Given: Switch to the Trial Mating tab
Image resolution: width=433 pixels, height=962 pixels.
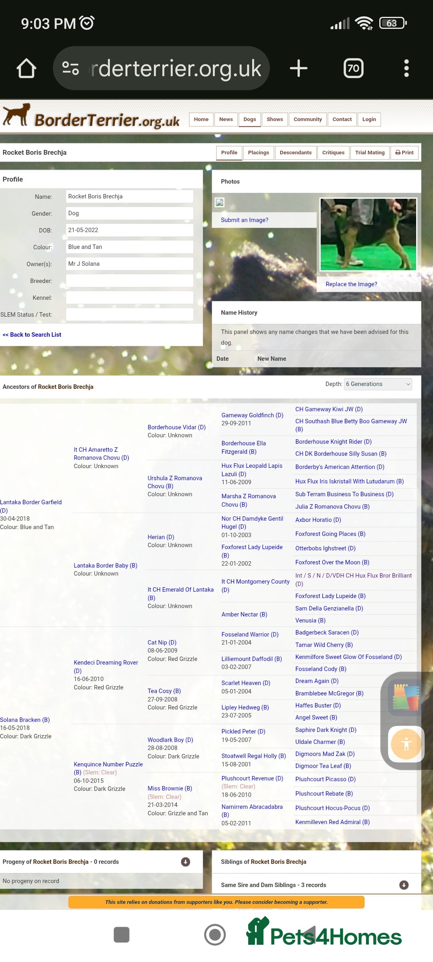Looking at the screenshot, I should click(369, 153).
